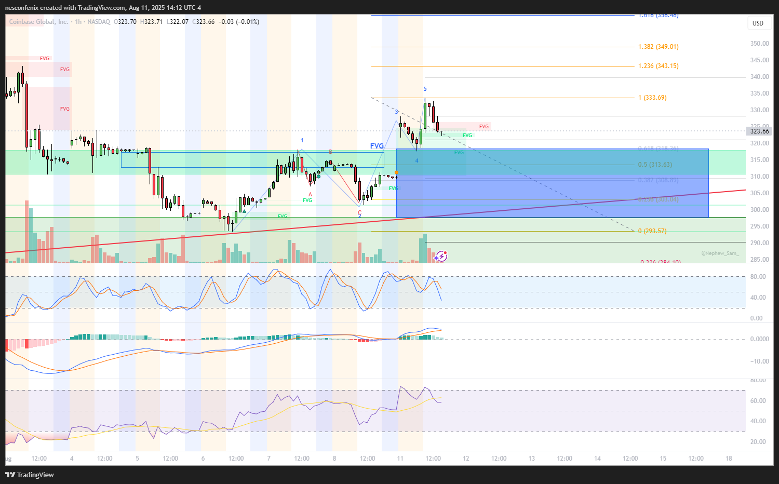
Task: Click the 345.00 price axis label
Action: pos(759,60)
